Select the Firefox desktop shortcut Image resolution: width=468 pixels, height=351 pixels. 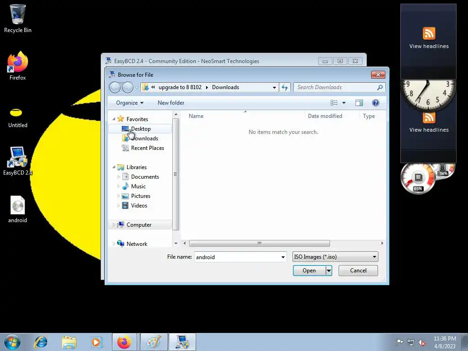18,66
